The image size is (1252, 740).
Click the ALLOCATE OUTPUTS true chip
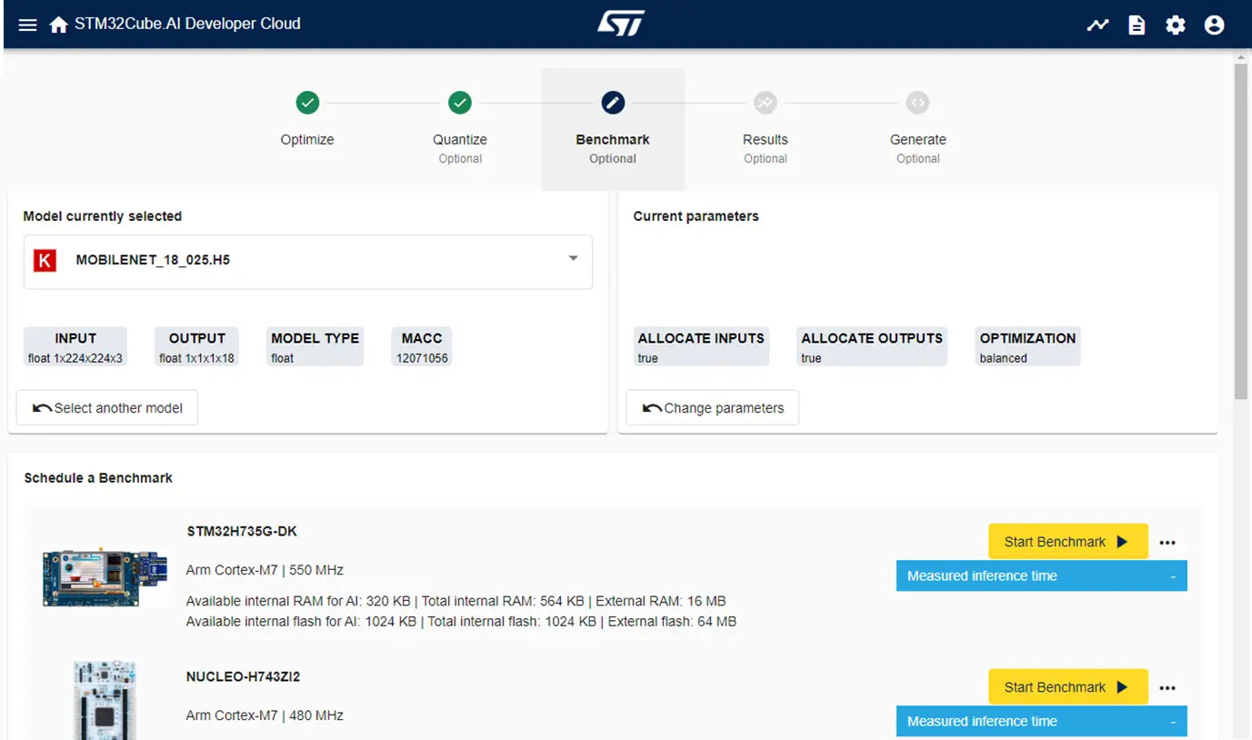pos(872,347)
